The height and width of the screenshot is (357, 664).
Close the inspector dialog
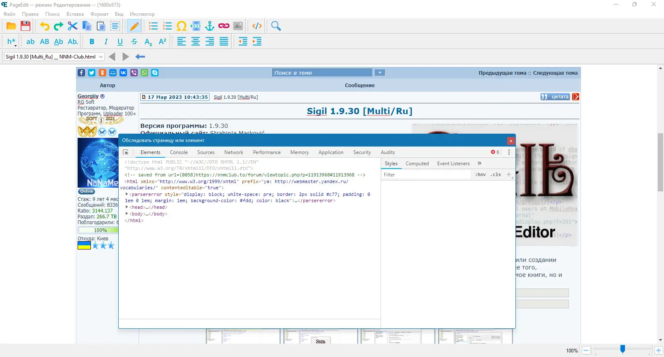pyautogui.click(x=511, y=141)
